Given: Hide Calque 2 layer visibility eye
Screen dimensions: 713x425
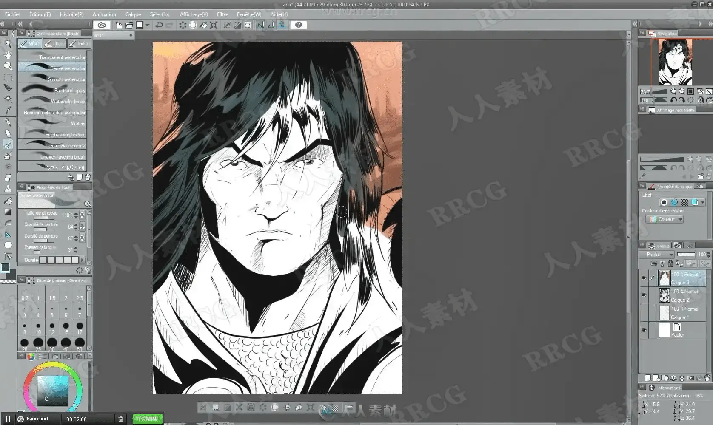Looking at the screenshot, I should (x=644, y=295).
